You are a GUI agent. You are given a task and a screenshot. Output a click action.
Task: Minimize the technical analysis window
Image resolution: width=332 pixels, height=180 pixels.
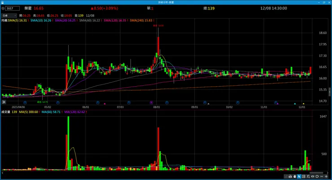(319, 2)
